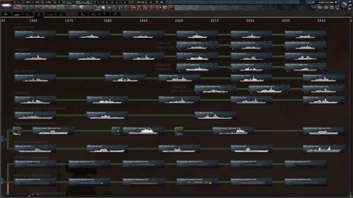Click helicopter icon left of 1995 Helicopter Operator Hull

(116, 131)
